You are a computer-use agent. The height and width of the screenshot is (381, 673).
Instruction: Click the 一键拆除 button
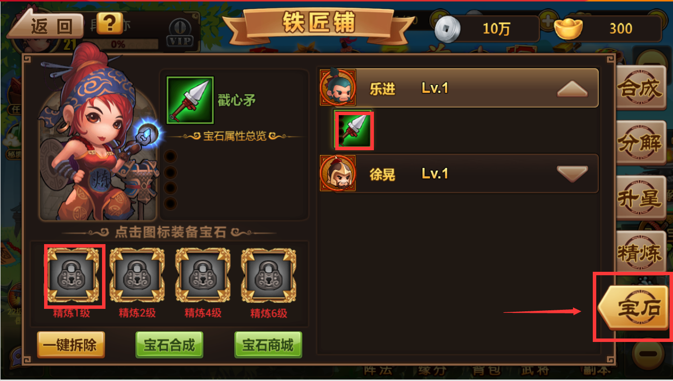point(71,345)
